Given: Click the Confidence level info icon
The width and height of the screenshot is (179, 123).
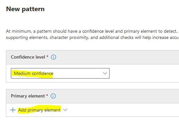Looking at the screenshot, I should pyautogui.click(x=53, y=57).
